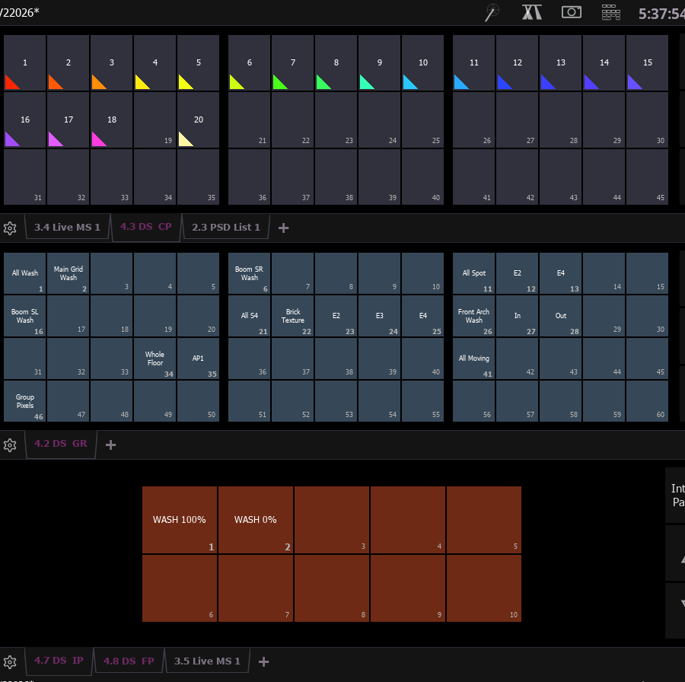Image resolution: width=685 pixels, height=682 pixels.
Task: Select the Group Pixels group
Action: click(25, 401)
